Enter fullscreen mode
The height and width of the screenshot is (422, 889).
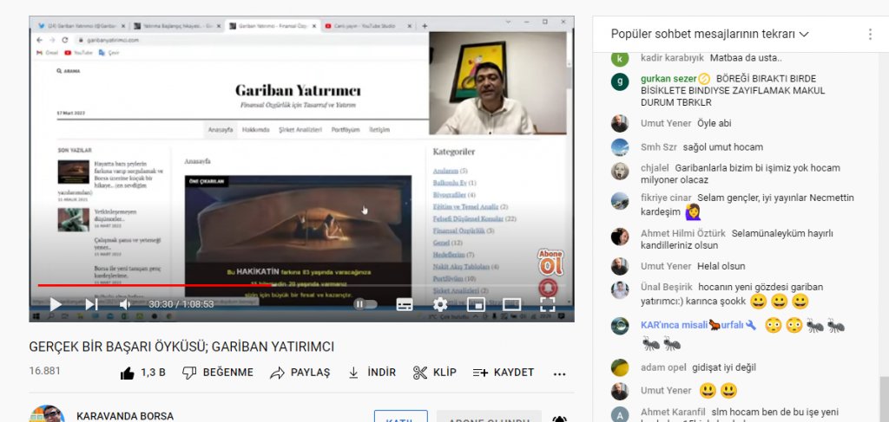click(x=548, y=304)
